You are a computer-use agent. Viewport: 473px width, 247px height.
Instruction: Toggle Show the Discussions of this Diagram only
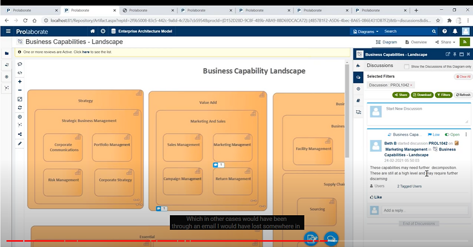pyautogui.click(x=406, y=67)
